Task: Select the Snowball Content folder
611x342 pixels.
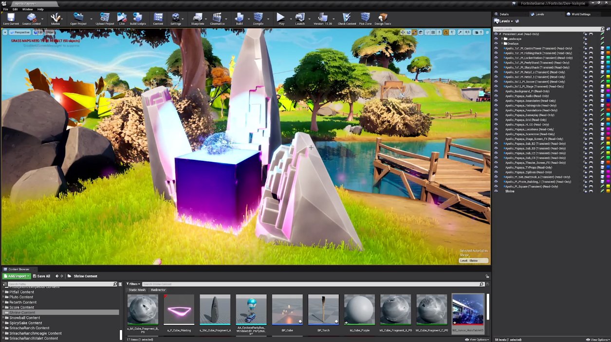Action: 25,318
